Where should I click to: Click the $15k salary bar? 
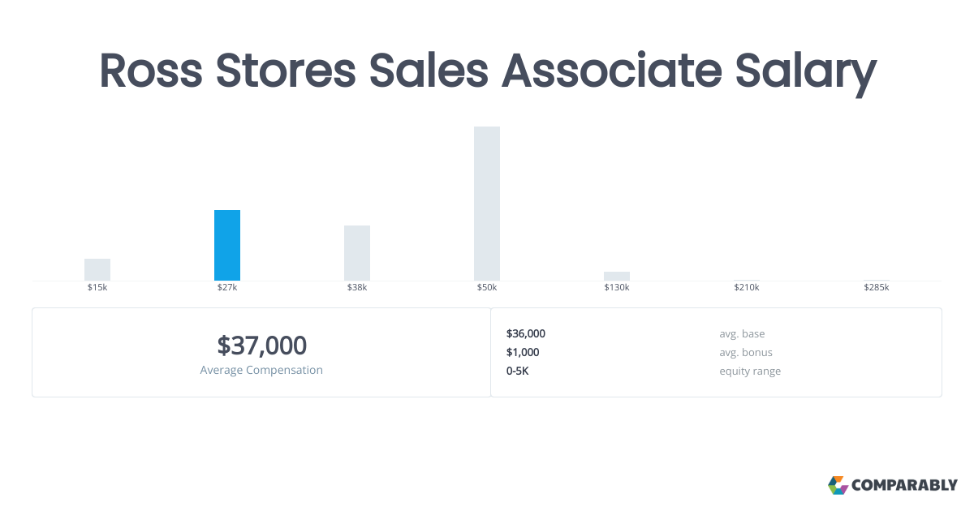(x=97, y=269)
